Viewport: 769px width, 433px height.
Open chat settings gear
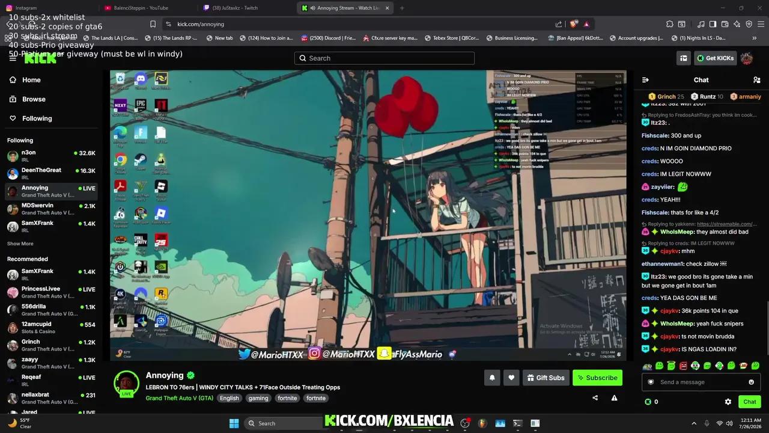point(728,402)
